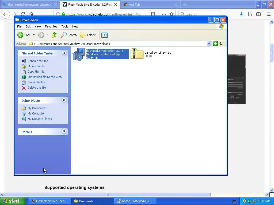Switch to Flash Media Live Enco taskbar item
274x205 pixels.
[x=50, y=201]
